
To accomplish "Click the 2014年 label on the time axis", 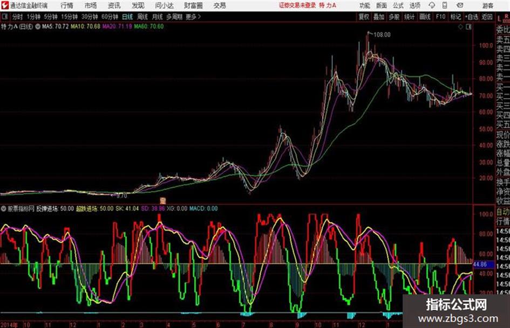I will (x=9, y=325).
